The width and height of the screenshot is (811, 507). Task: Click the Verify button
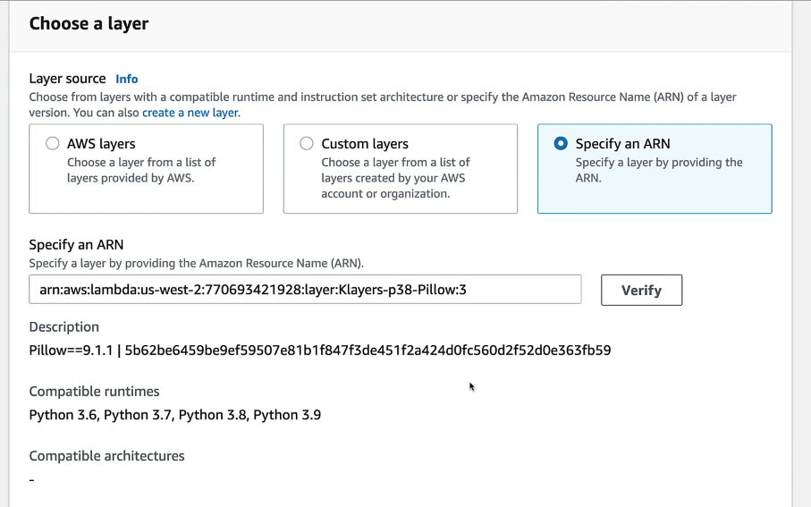(641, 291)
